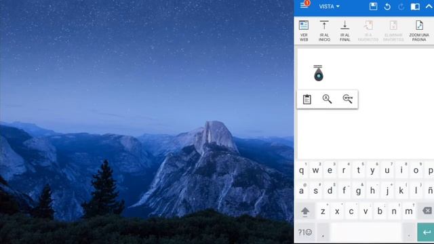Collapse the ribbon with the up chevron
The image size is (434, 244).
coord(429,6)
